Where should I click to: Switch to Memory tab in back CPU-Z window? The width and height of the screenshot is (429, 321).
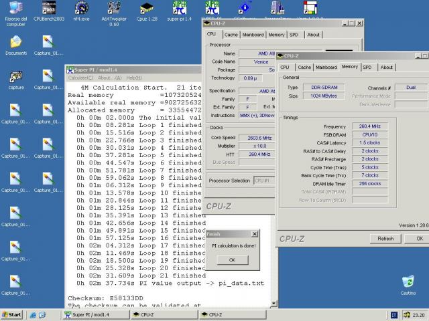[276, 35]
